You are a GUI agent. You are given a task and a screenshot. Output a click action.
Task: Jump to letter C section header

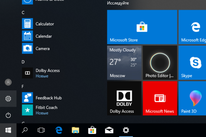[23, 13]
